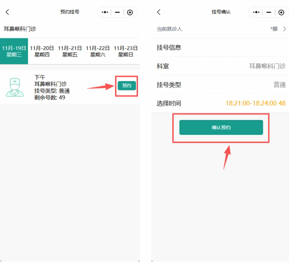Go back from the 挂号确认 page
This screenshot has width=289, height=262.
159,12
